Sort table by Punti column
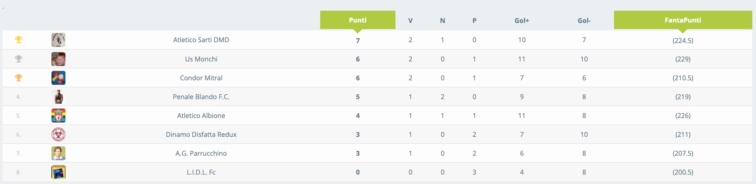 pyautogui.click(x=358, y=20)
